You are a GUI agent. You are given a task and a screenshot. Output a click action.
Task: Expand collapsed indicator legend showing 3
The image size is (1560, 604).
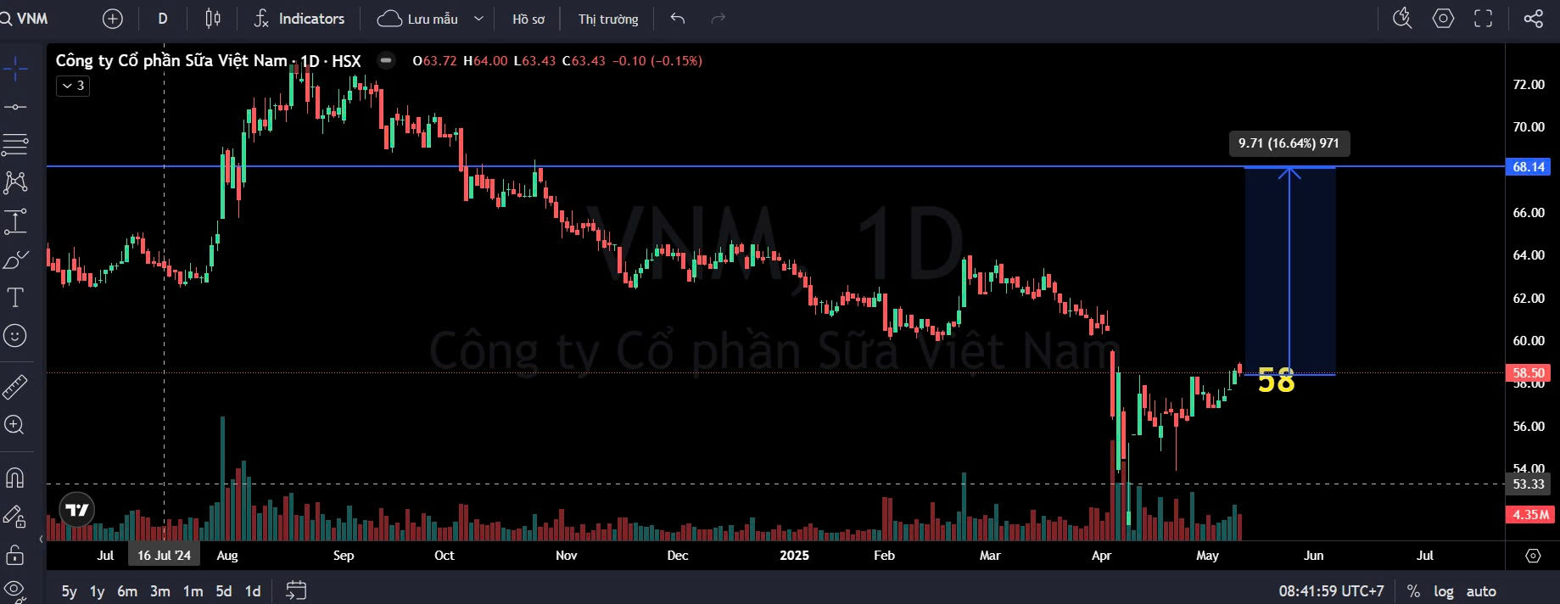(x=73, y=86)
